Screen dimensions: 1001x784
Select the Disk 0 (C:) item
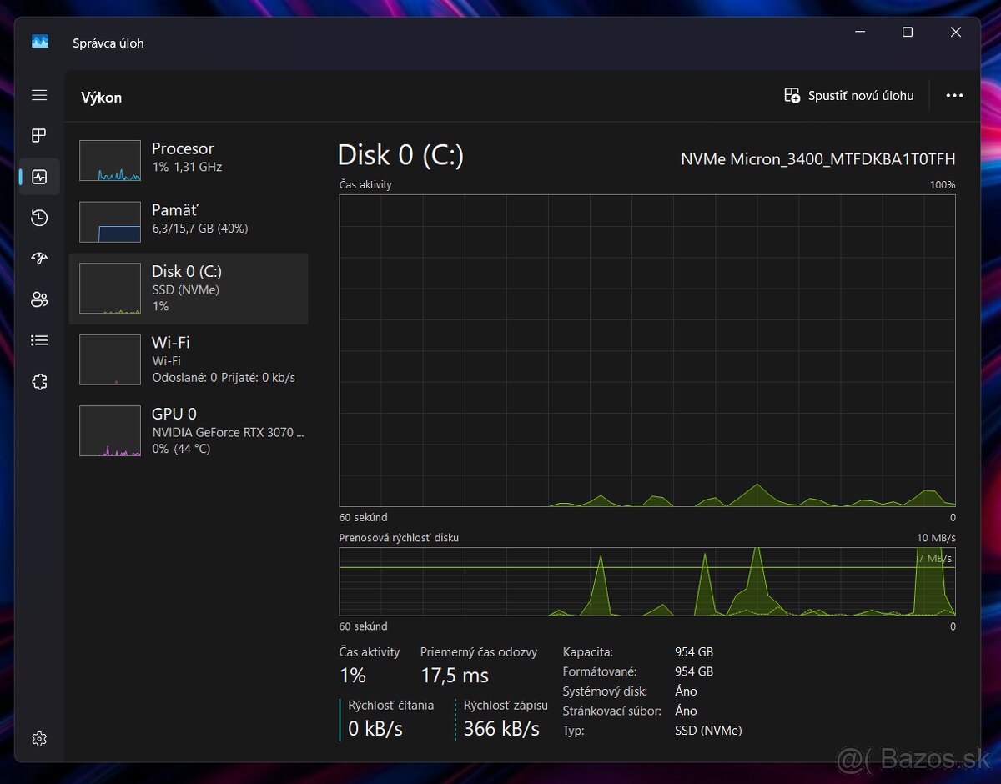pos(188,289)
